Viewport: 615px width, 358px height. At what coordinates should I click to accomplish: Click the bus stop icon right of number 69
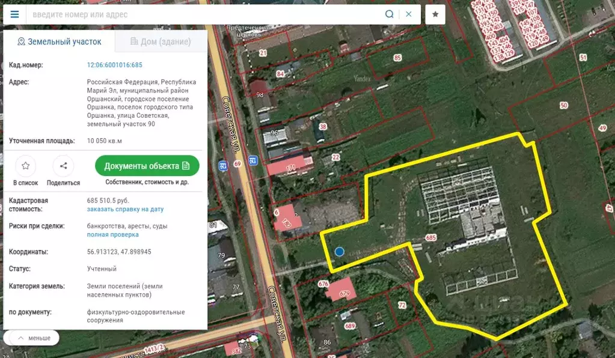click(x=253, y=161)
